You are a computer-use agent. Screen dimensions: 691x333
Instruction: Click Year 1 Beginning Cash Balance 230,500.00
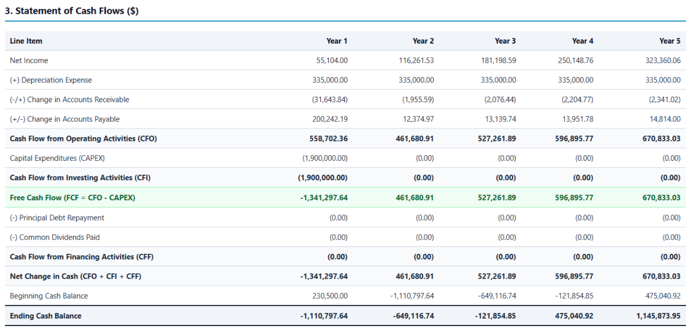[x=331, y=296]
